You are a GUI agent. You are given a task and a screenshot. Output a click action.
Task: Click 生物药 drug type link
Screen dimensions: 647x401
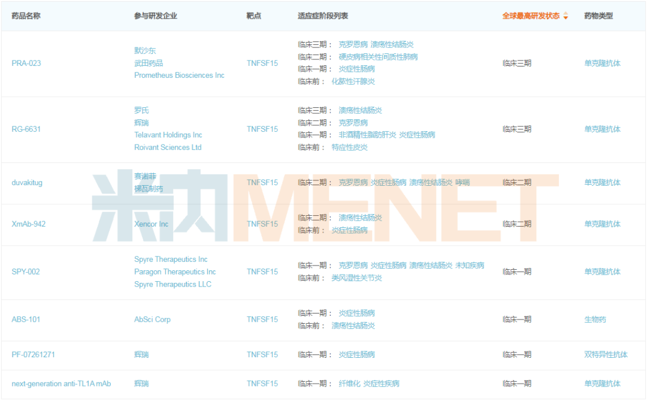(595, 319)
